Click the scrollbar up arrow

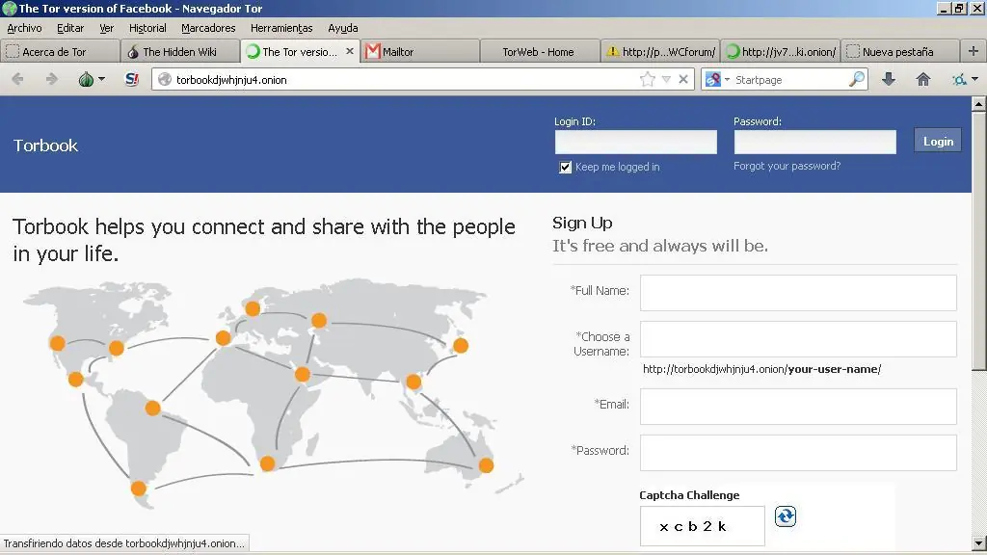coord(979,103)
